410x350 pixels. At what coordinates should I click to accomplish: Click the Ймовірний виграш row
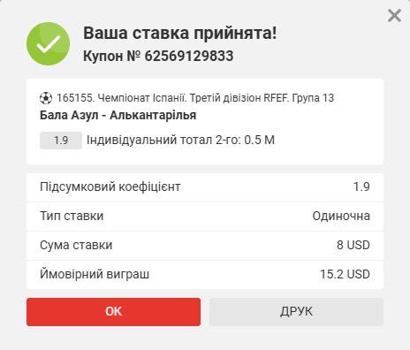point(205,275)
